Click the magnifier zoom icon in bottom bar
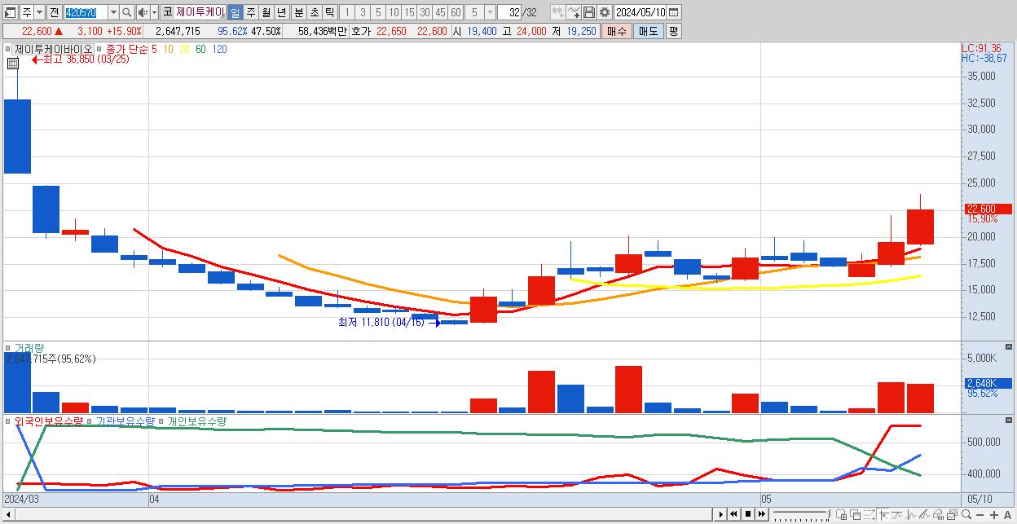This screenshot has width=1017, height=524. click(966, 514)
